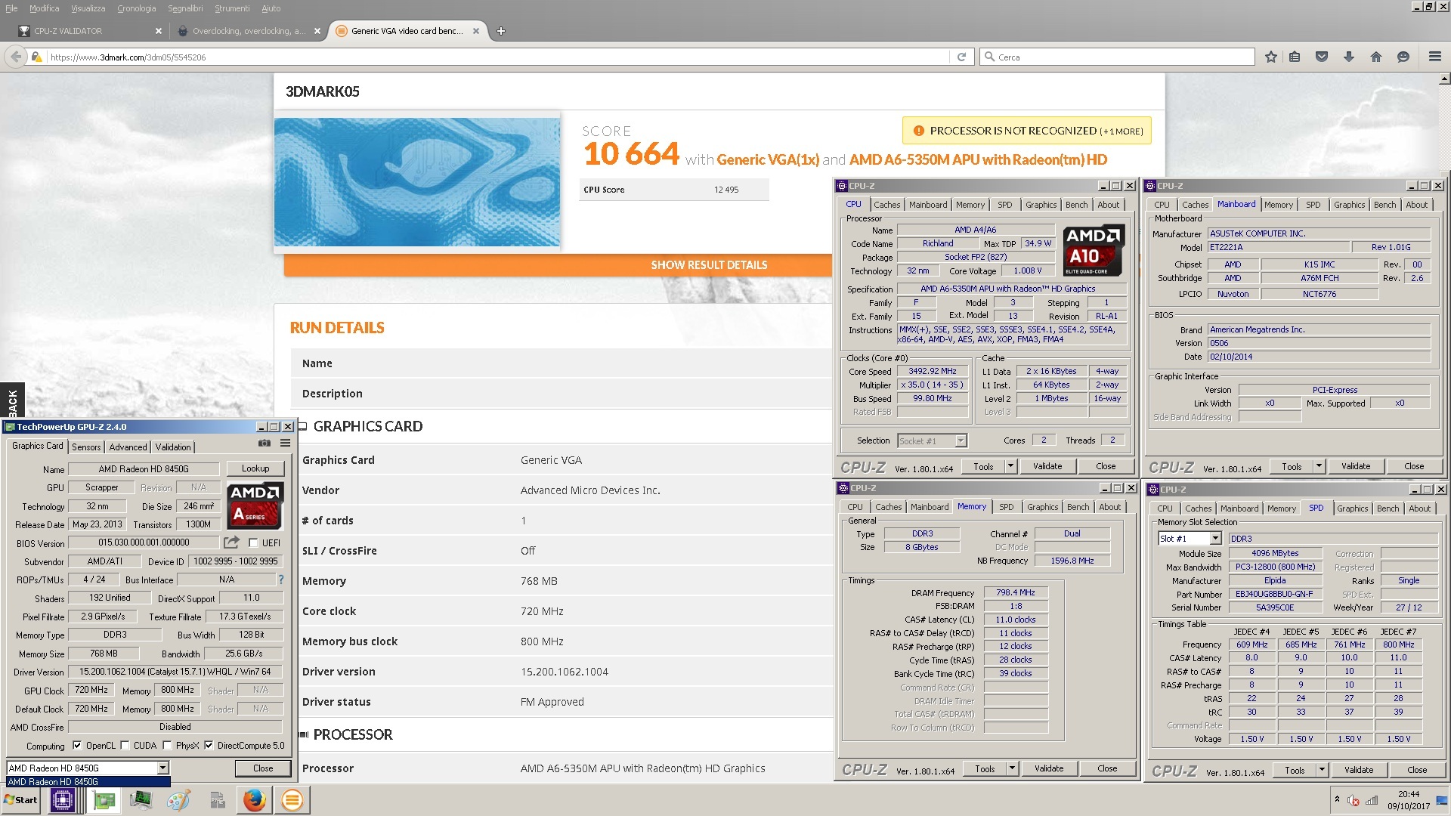Save page to Pocket icon
The image size is (1451, 816).
pos(1322,57)
